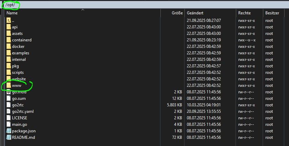Click the go2rtc binary file icon
The height and width of the screenshot is (146, 289).
pyautogui.click(x=9, y=105)
